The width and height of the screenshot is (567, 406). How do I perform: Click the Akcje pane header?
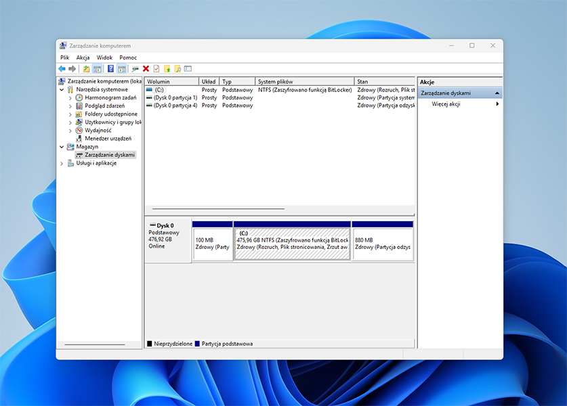tap(460, 82)
